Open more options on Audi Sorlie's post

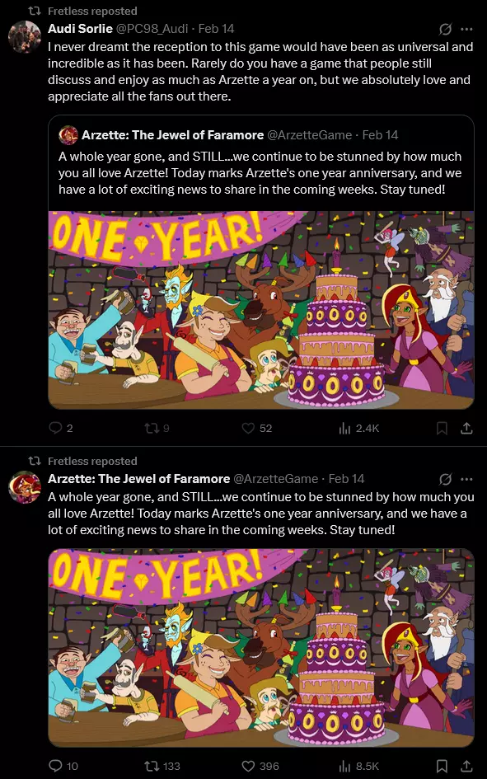(466, 30)
